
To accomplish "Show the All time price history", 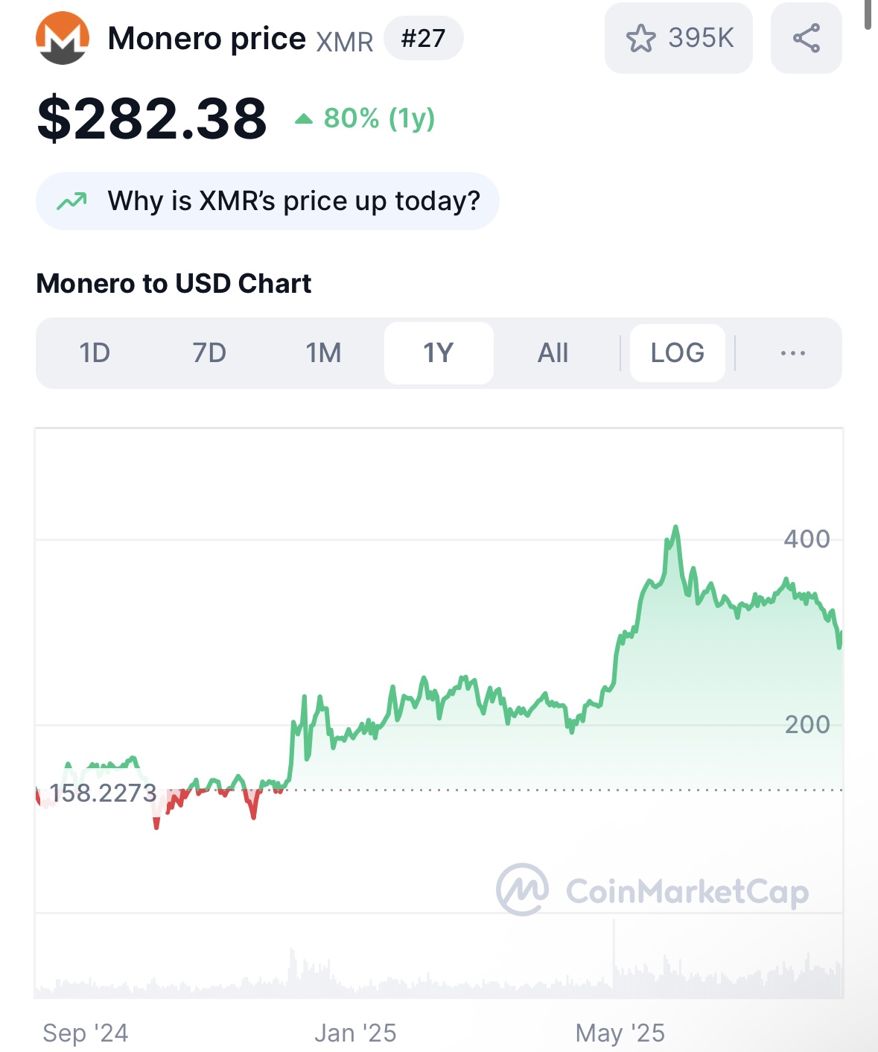I will pyautogui.click(x=553, y=353).
